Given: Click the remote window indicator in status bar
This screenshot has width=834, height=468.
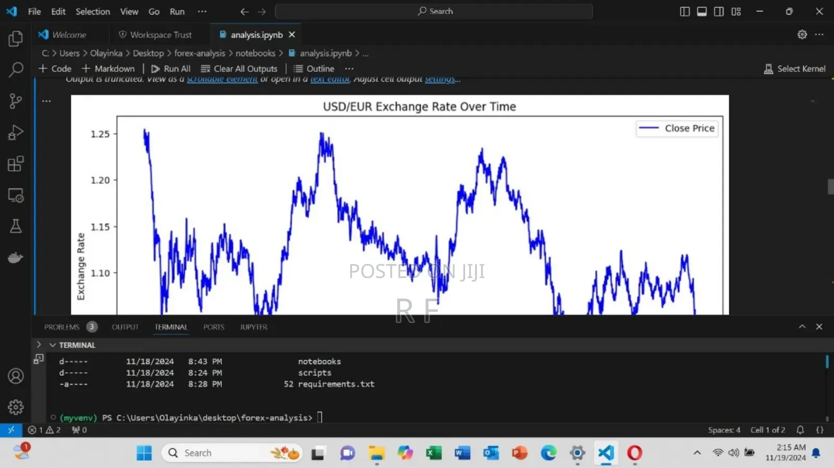Looking at the screenshot, I should point(11,430).
